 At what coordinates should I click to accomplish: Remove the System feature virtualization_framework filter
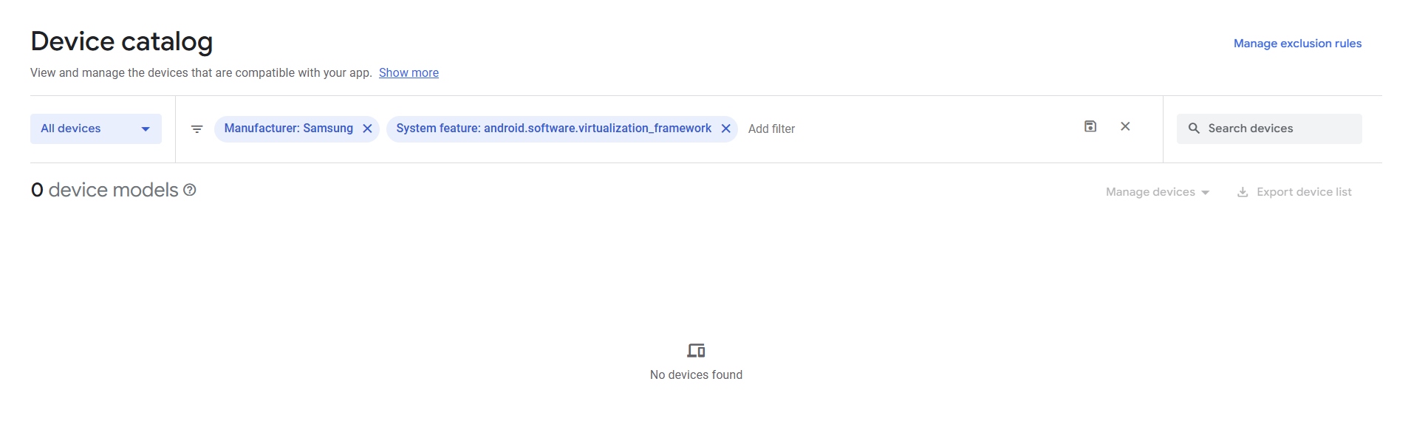pos(725,129)
